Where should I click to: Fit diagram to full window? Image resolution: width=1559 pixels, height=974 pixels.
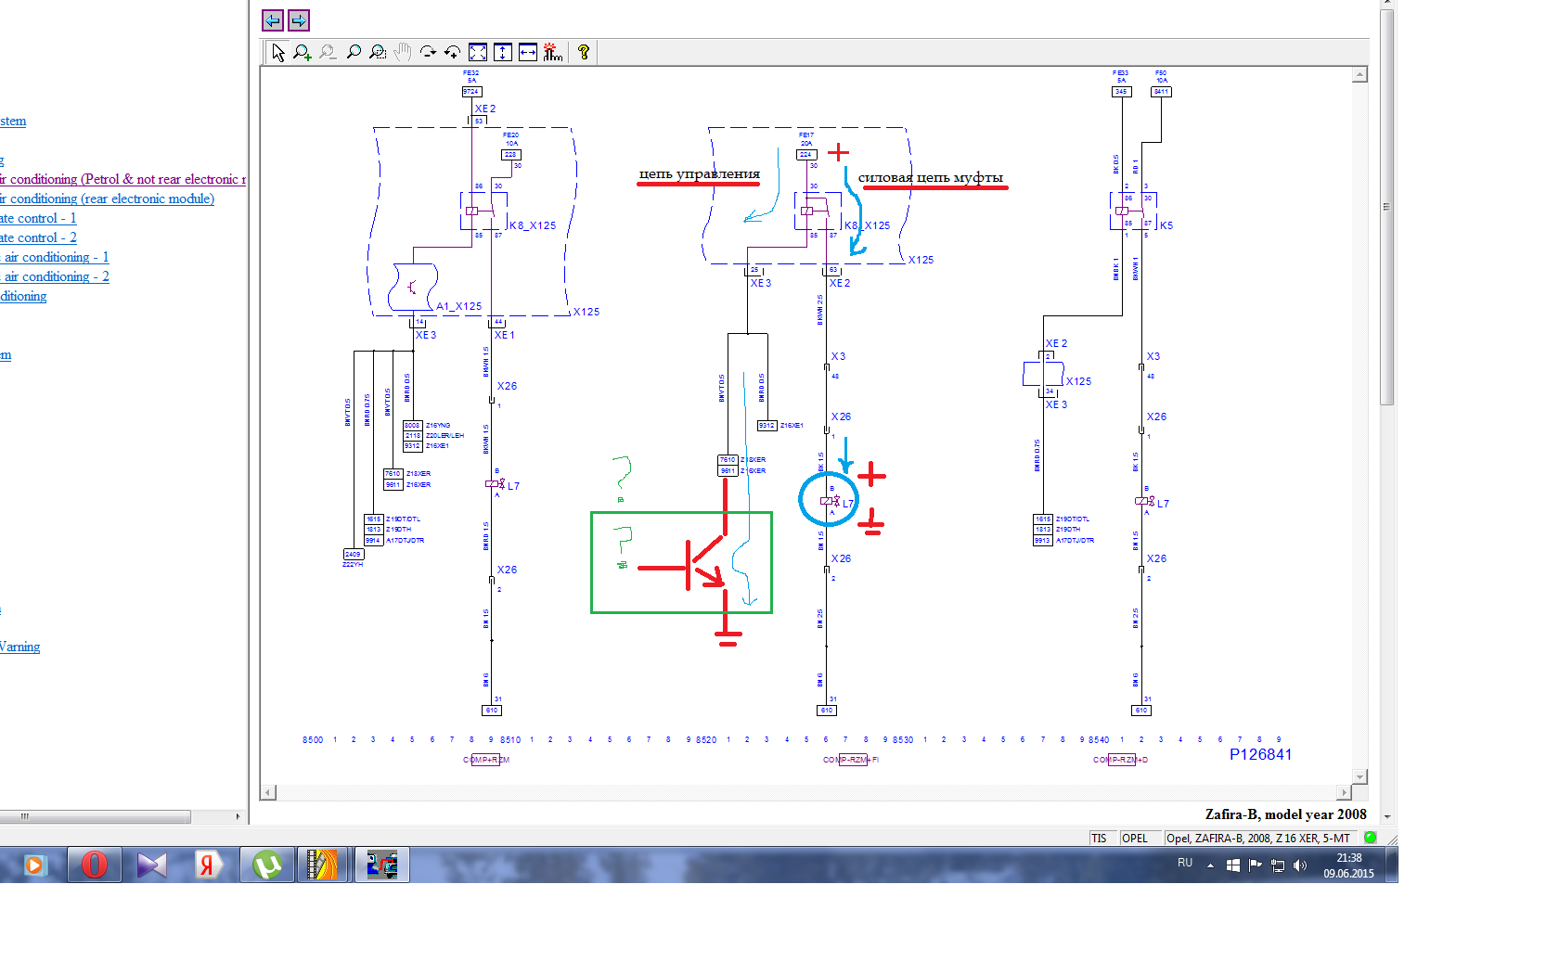[x=478, y=53]
